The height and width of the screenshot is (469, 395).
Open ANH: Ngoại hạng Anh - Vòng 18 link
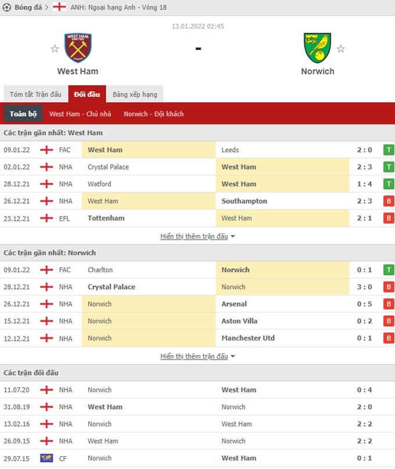[119, 8]
